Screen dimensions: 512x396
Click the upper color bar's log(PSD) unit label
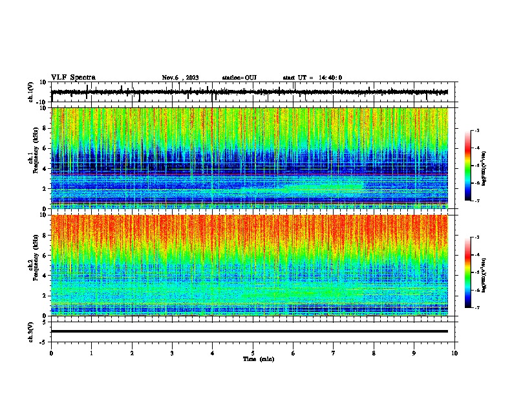tap(484, 169)
